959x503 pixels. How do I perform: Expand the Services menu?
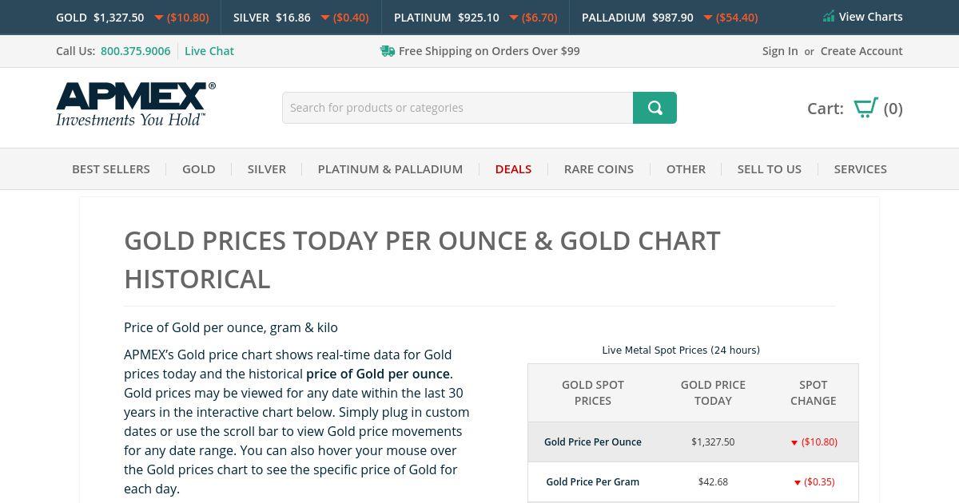pos(860,169)
